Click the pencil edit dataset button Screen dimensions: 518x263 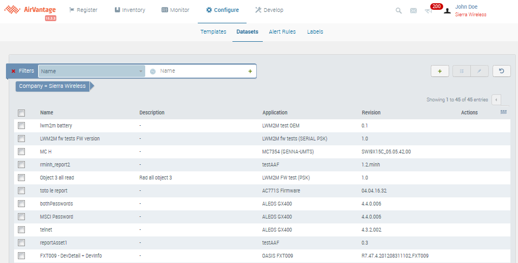[480, 71]
